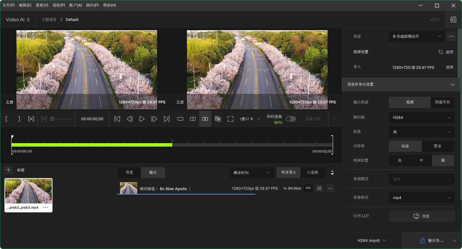Expand the H264 (mp4) export summary
The width and height of the screenshot is (462, 249).
click(372, 240)
